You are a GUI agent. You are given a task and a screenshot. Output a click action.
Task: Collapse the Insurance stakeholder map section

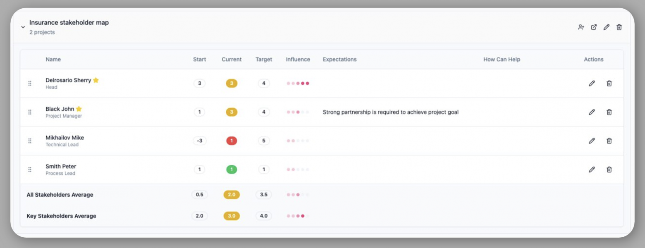[x=23, y=27]
